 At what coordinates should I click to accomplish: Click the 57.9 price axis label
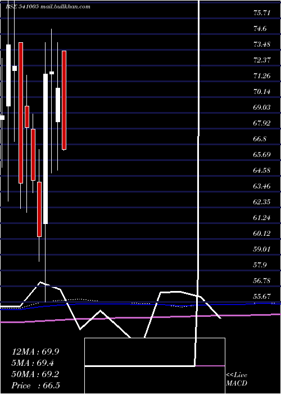click(x=260, y=265)
